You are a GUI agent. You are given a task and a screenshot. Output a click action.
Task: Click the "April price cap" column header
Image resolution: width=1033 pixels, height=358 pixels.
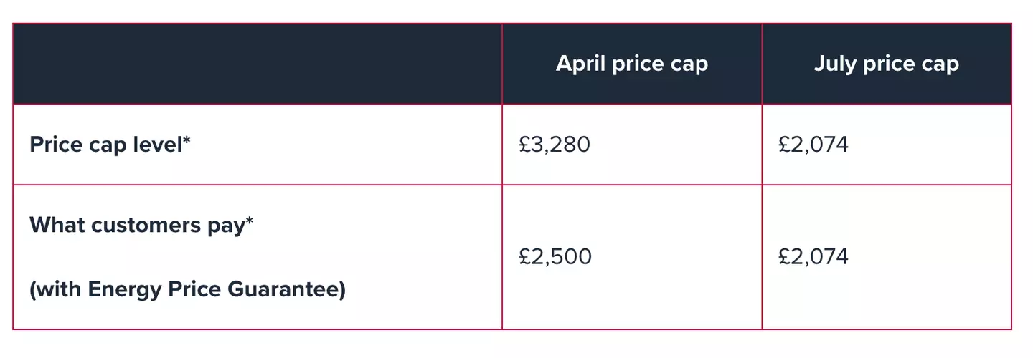[x=631, y=64]
